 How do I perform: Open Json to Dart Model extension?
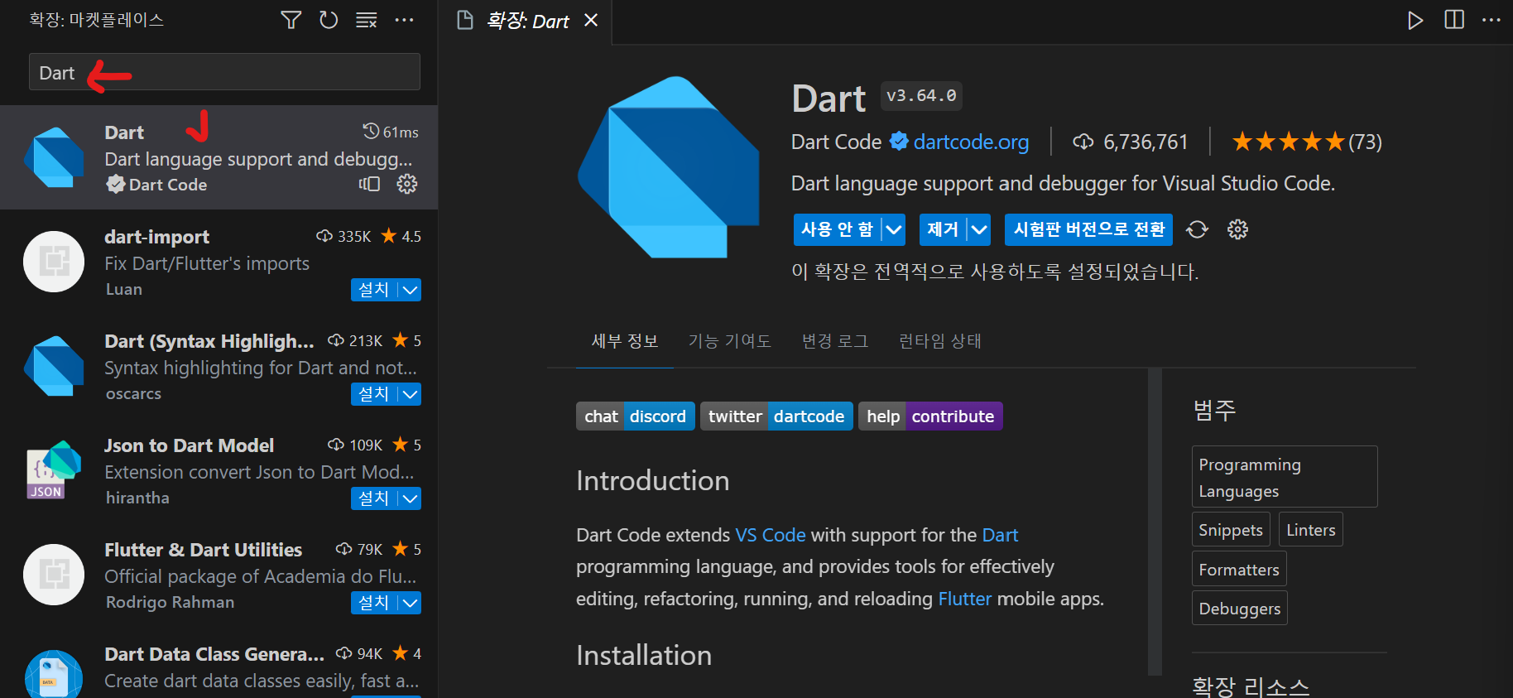[x=219, y=470]
